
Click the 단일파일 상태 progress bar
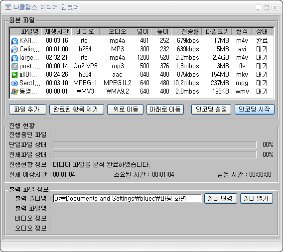click(x=154, y=144)
